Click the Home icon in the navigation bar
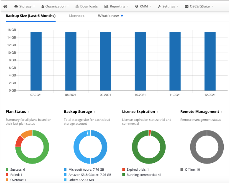 click(x=5, y=6)
